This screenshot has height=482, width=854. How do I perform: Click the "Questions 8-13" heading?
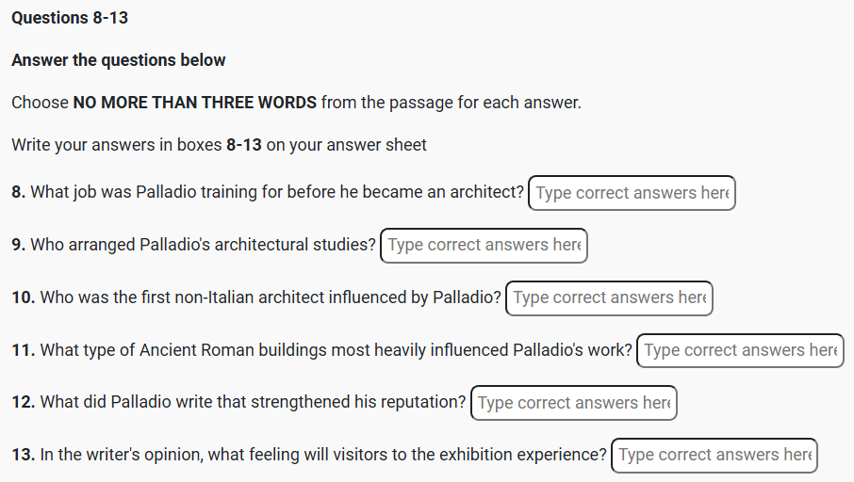[x=70, y=18]
